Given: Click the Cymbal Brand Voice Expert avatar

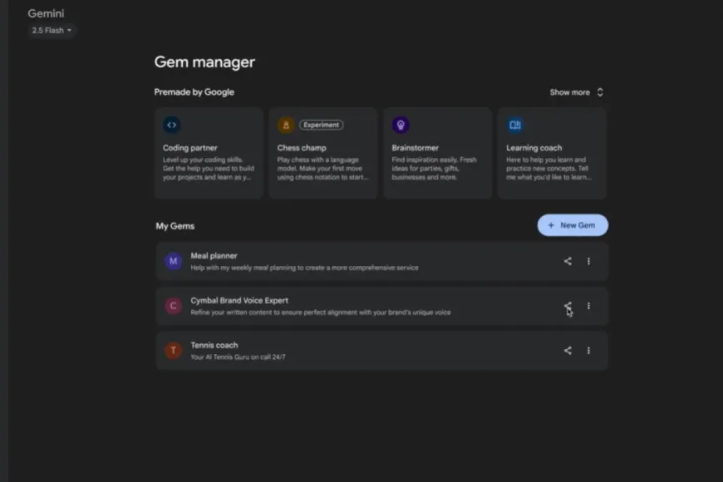Looking at the screenshot, I should point(174,306).
